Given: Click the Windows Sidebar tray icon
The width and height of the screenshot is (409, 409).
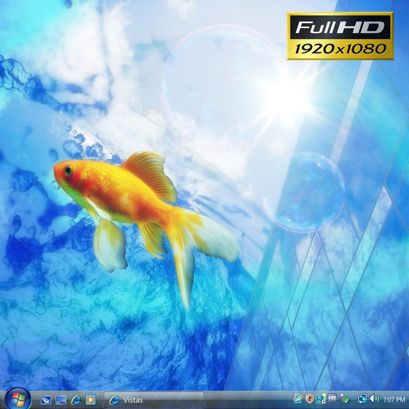Looking at the screenshot, I should point(321,399).
